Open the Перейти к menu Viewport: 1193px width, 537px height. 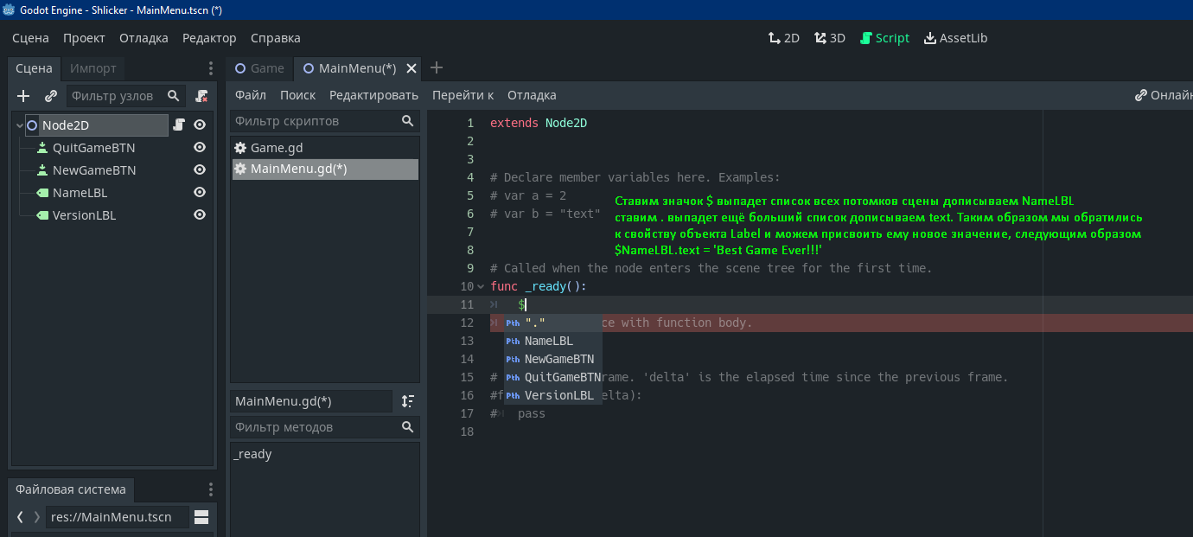click(x=463, y=95)
